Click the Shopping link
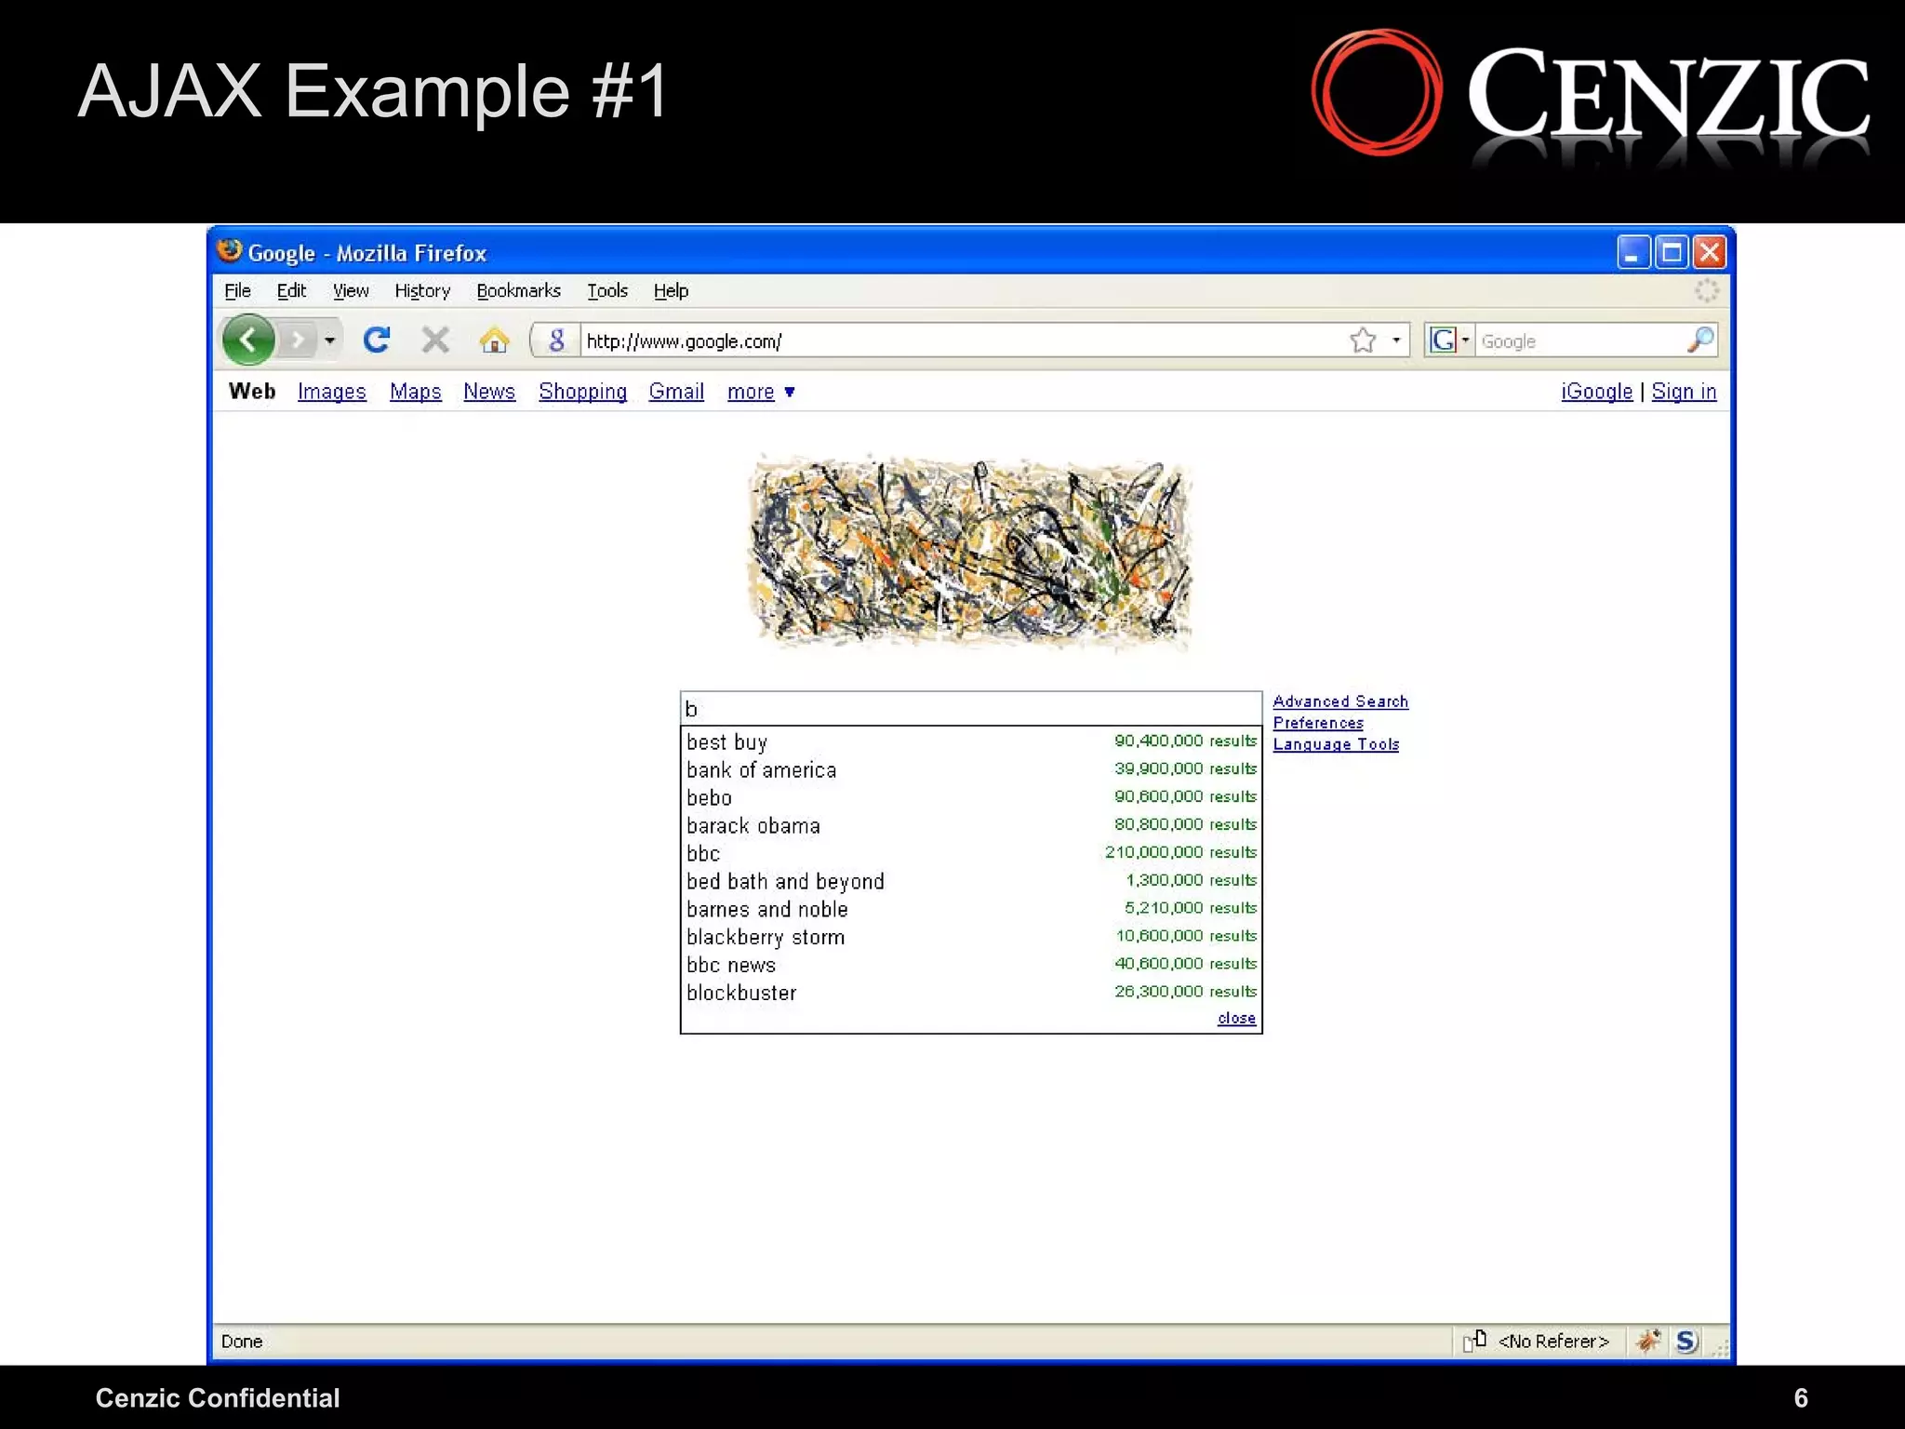This screenshot has width=1905, height=1429. point(582,392)
